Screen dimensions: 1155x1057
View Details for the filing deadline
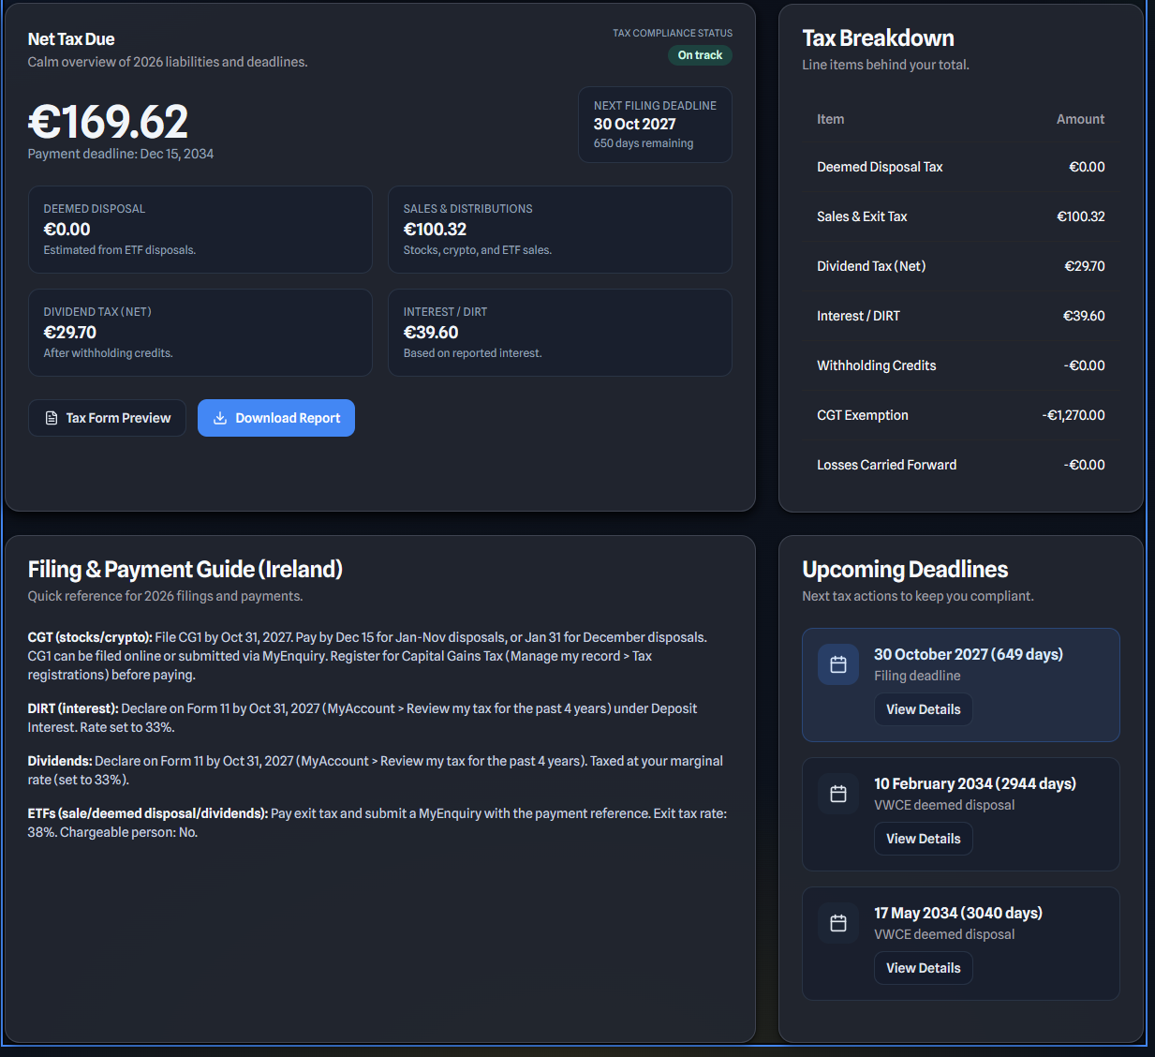point(923,709)
